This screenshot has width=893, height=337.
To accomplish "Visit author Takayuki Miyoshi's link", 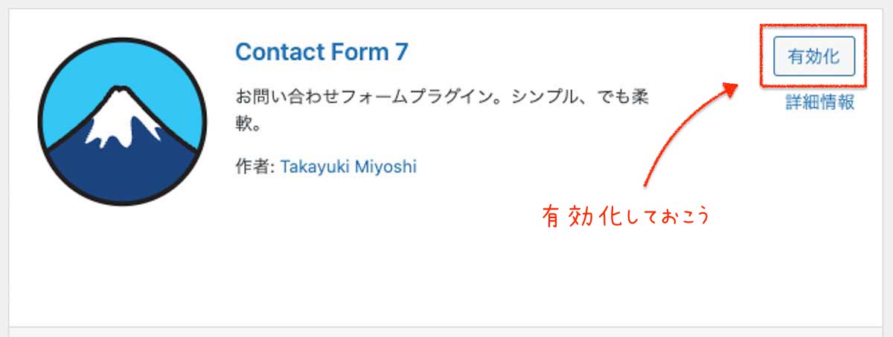I will [x=348, y=166].
